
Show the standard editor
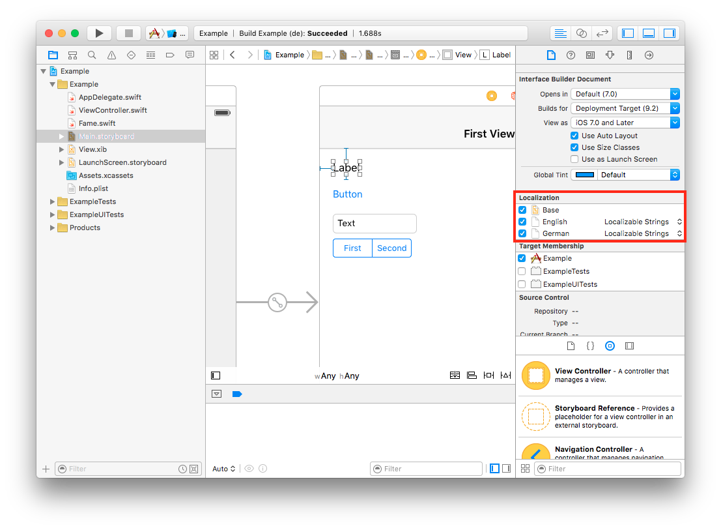(560, 33)
